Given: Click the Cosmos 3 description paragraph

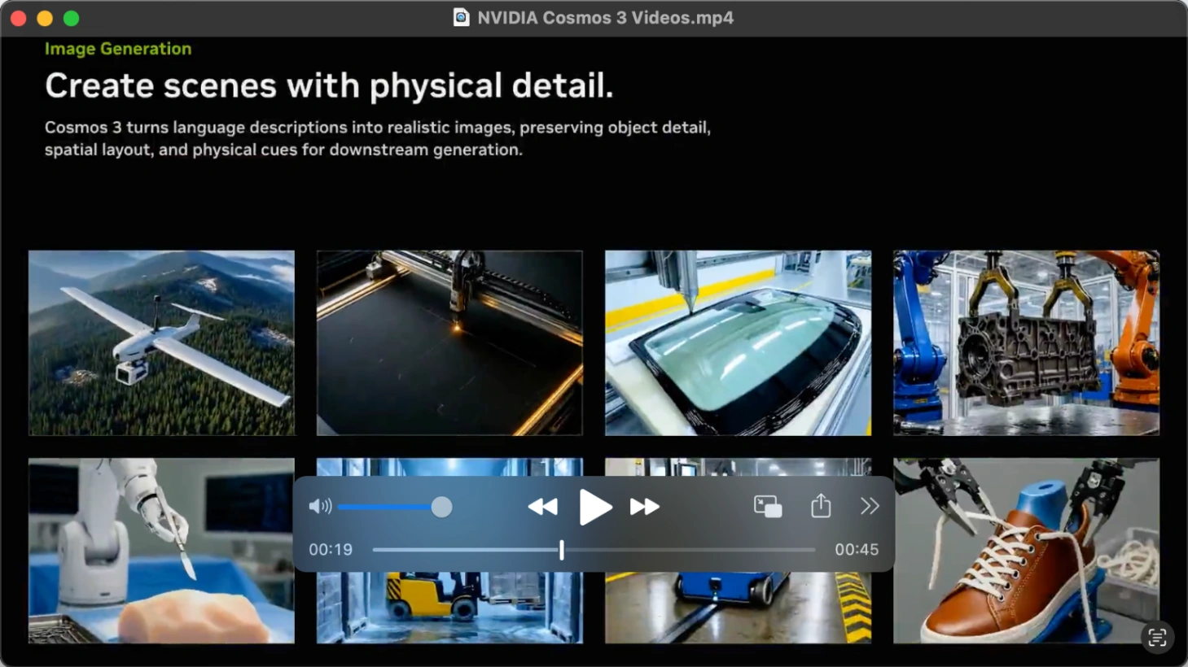Looking at the screenshot, I should [x=378, y=138].
